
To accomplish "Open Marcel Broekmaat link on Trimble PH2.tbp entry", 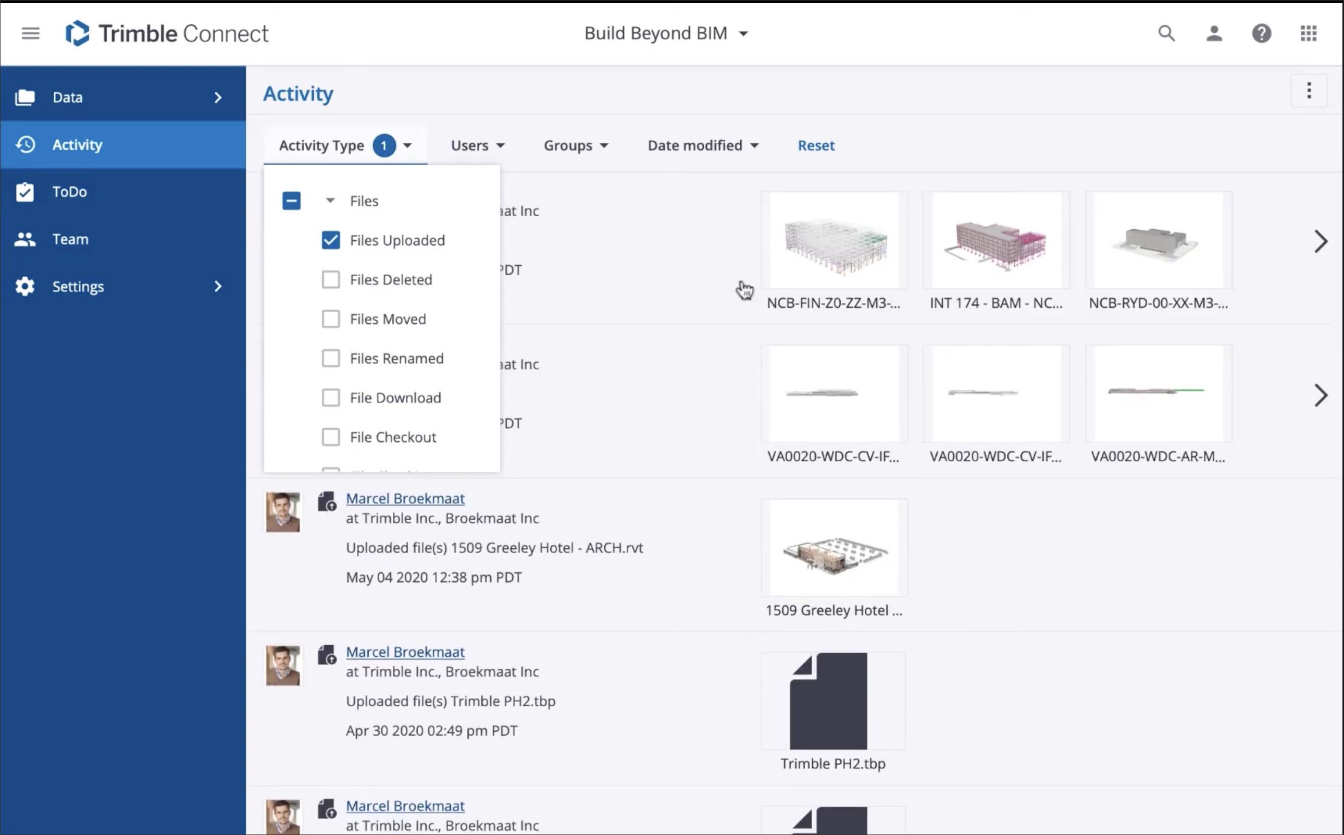I will point(405,652).
